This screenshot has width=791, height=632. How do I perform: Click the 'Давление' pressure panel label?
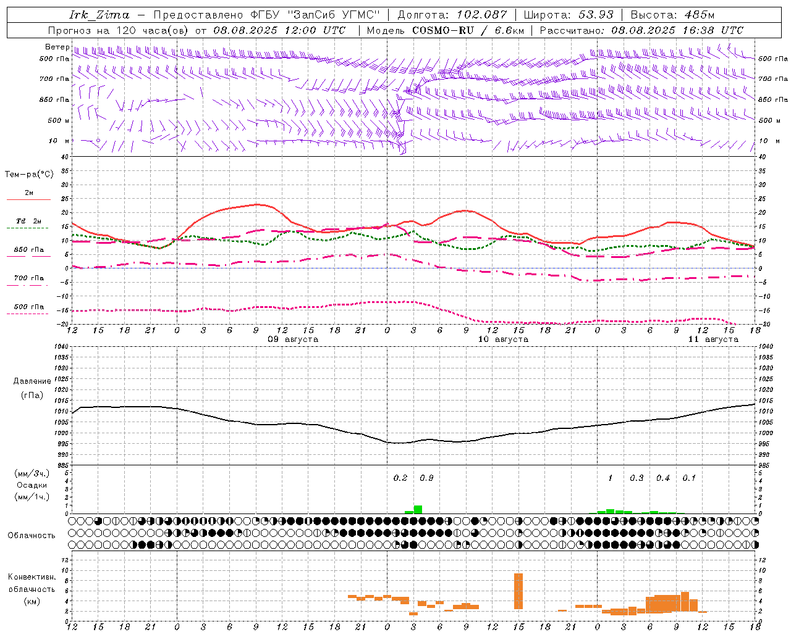coord(32,381)
